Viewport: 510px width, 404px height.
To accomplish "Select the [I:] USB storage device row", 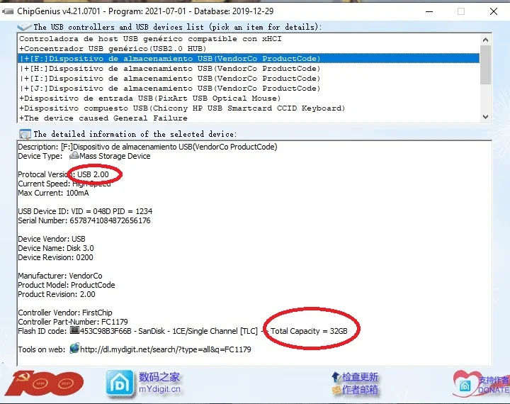I will coord(249,79).
